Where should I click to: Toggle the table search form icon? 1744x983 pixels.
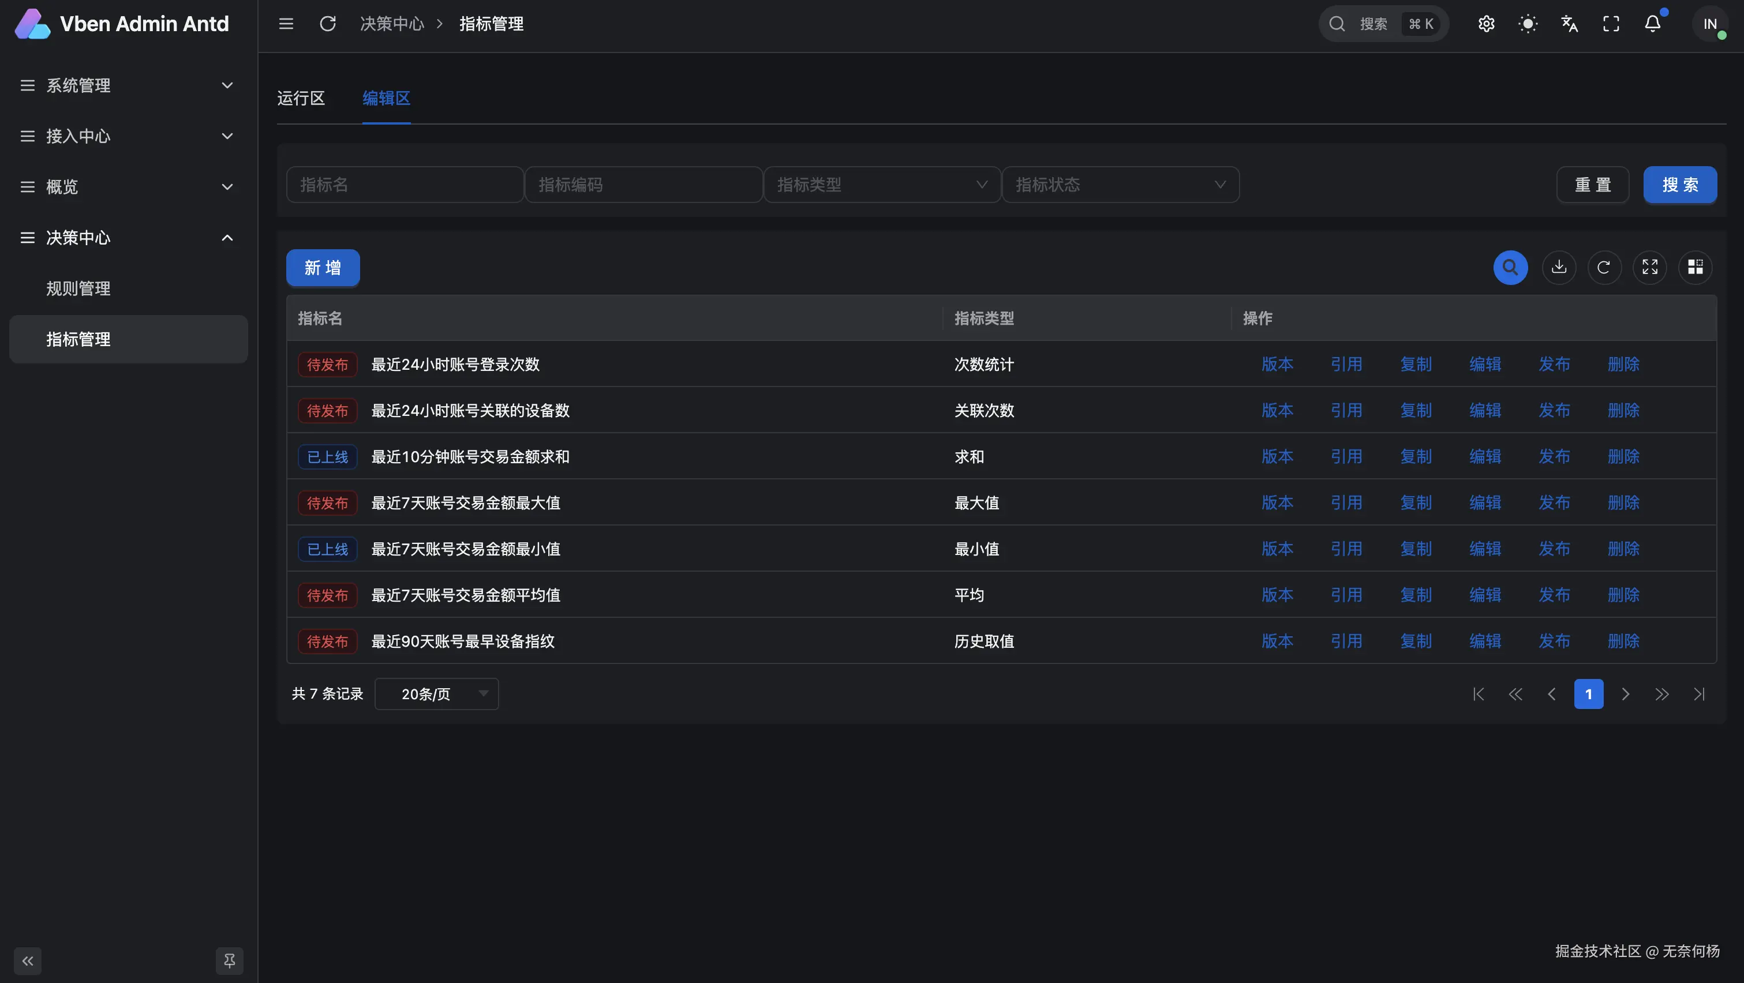[x=1510, y=267]
